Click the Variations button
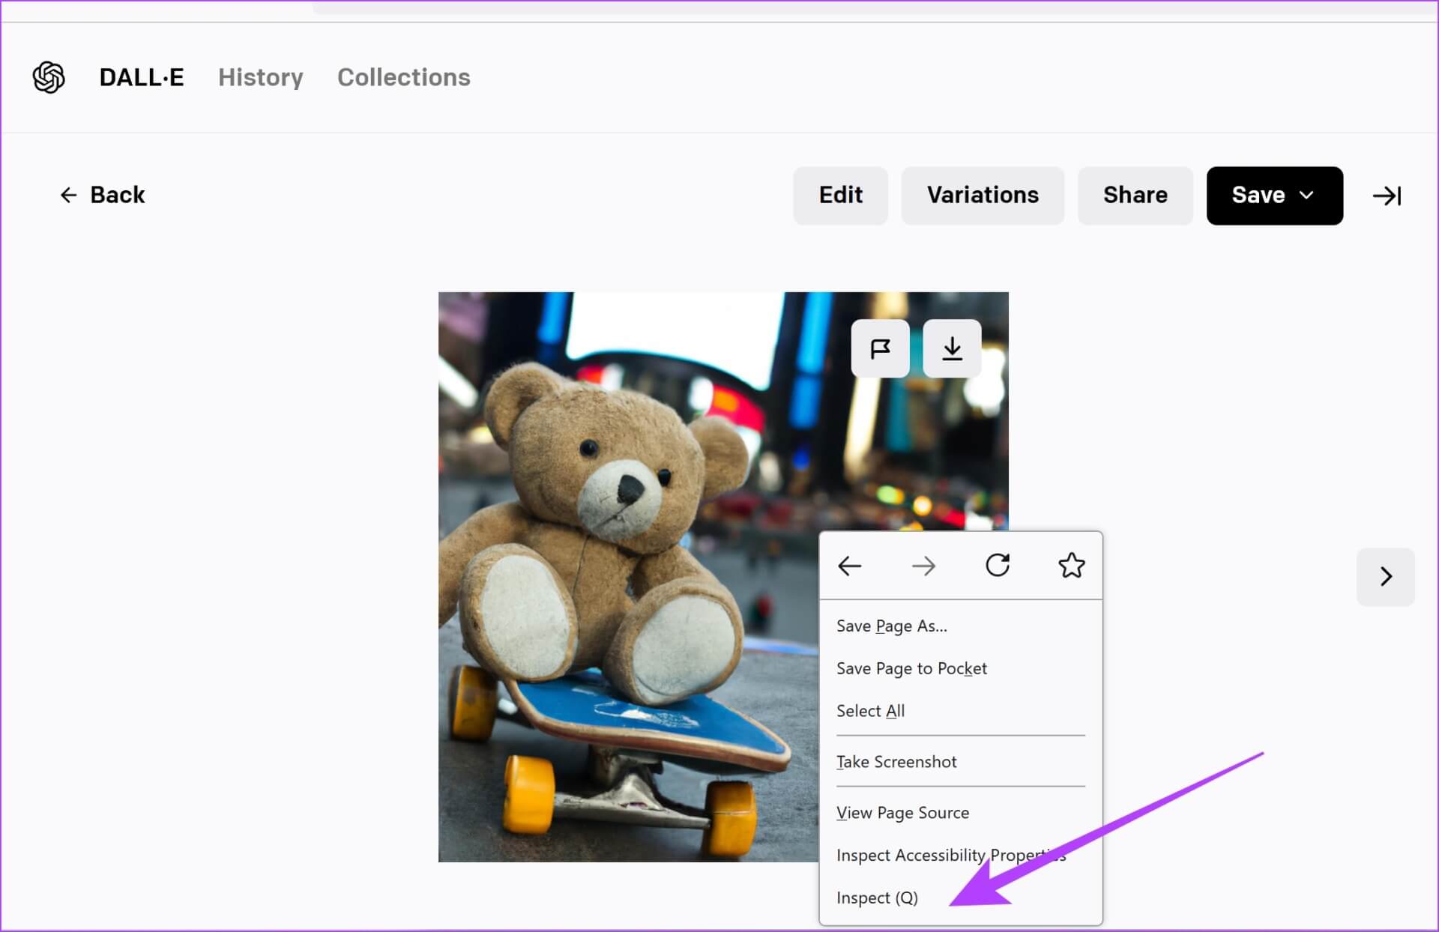Image resolution: width=1439 pixels, height=932 pixels. (983, 195)
